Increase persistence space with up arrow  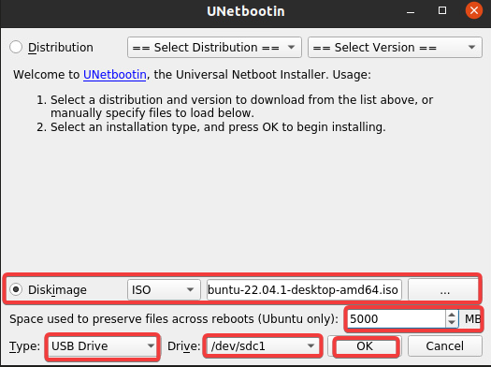[x=452, y=315]
